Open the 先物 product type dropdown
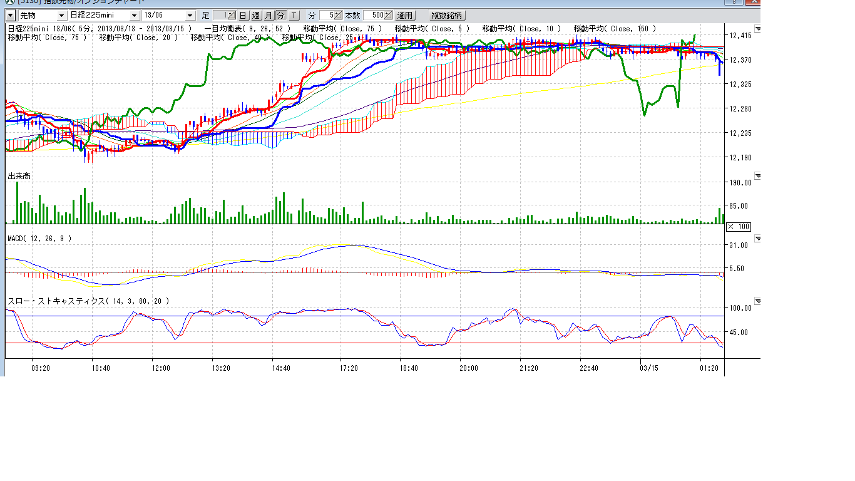The width and height of the screenshot is (855, 481). coord(61,15)
